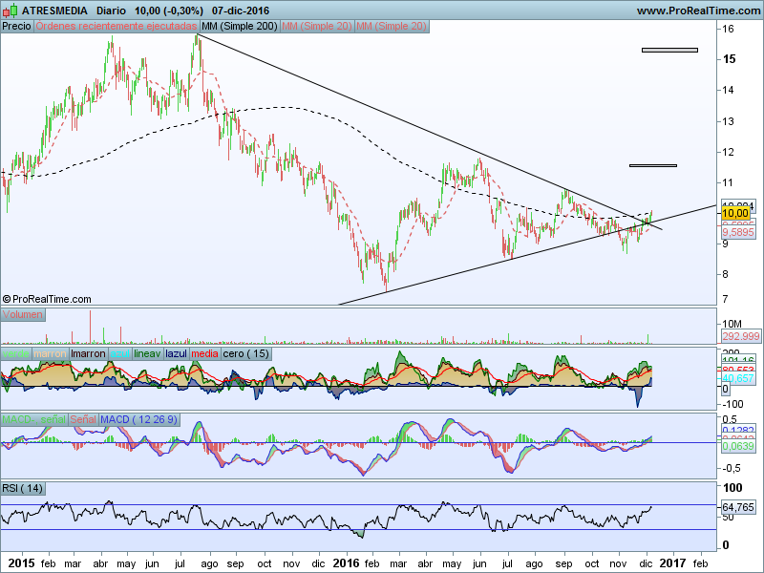This screenshot has height=573, width=764.
Task: Select the Precio label tab
Action: point(16,27)
